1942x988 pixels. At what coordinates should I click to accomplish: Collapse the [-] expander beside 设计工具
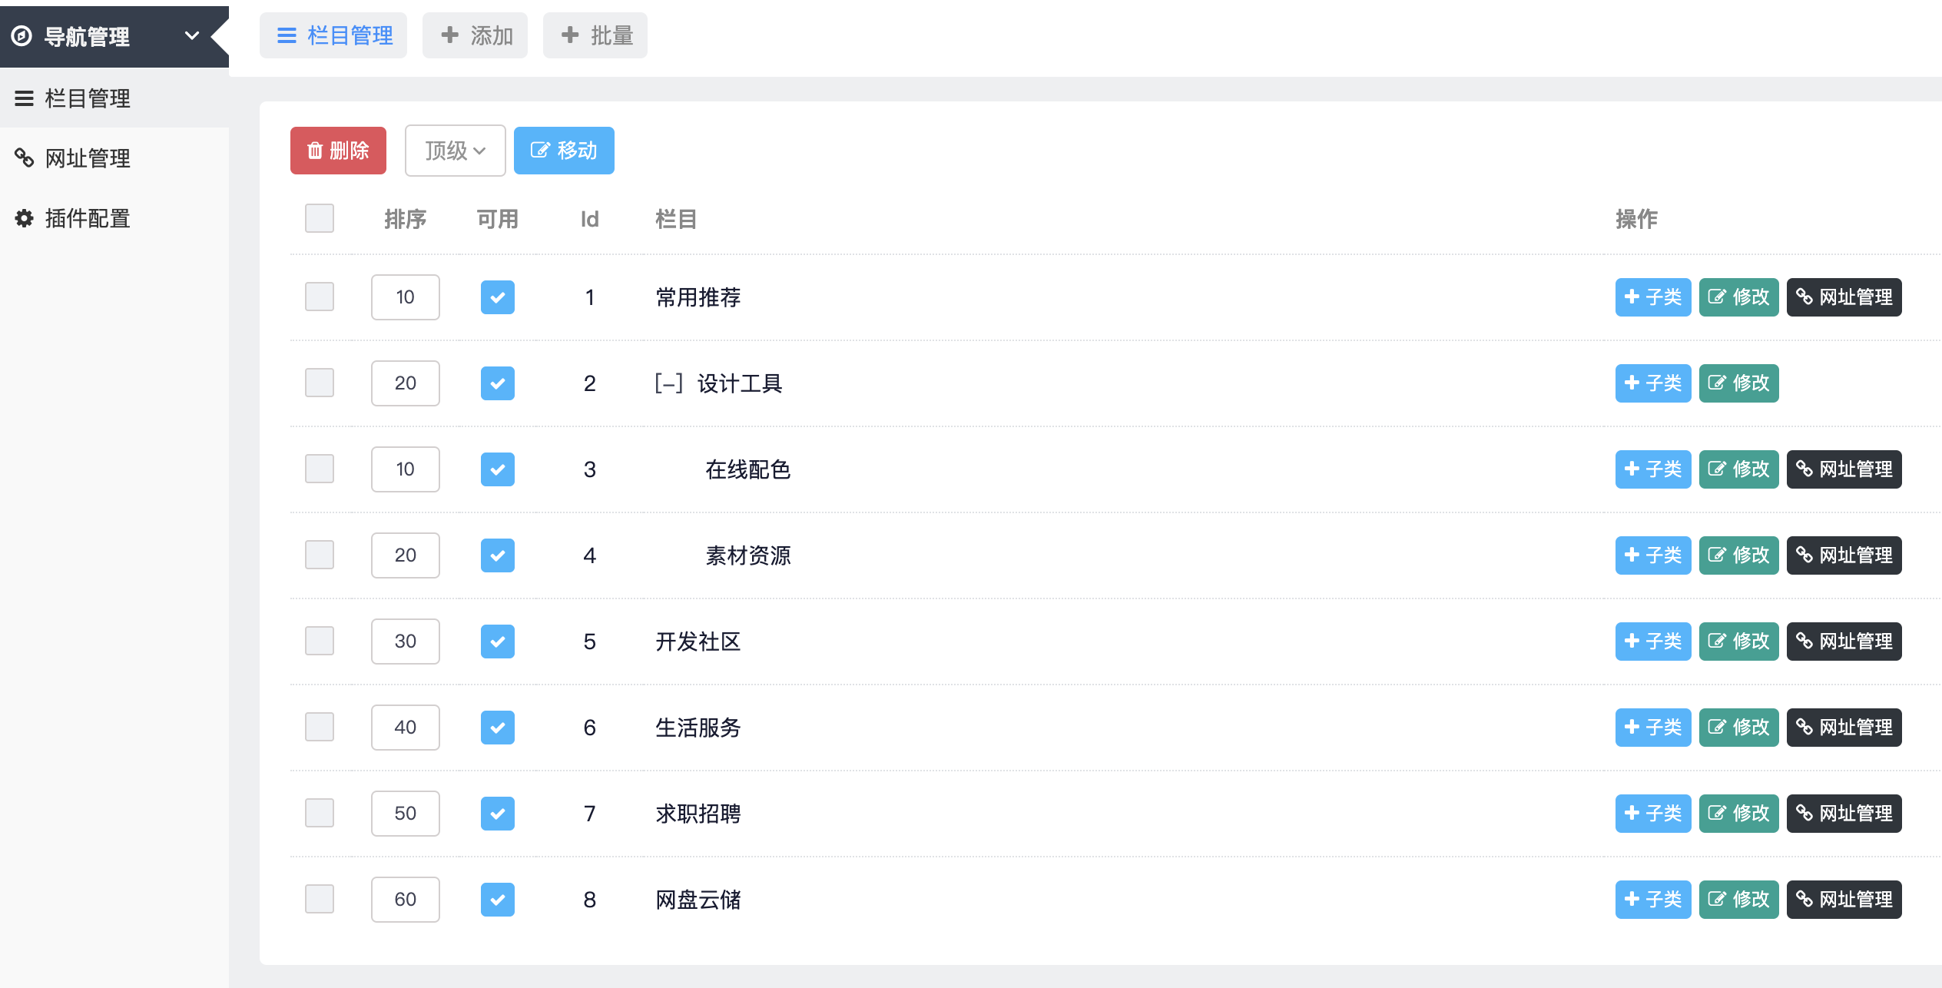pyautogui.click(x=668, y=383)
